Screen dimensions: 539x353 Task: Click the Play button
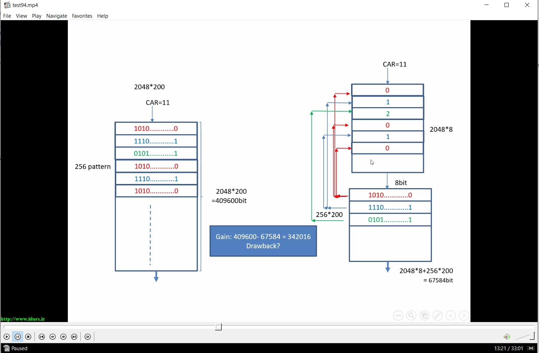tap(6, 337)
